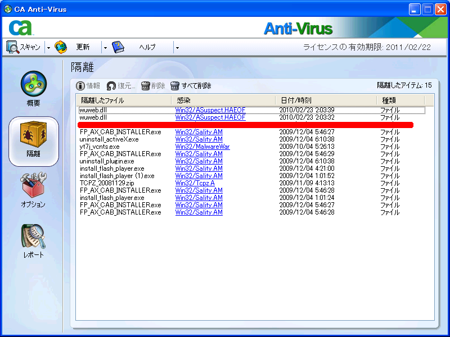Open Win32/Sality.AM link for install_flash_player (1).exe
Image resolution: width=450 pixels, height=337 pixels.
tap(199, 176)
